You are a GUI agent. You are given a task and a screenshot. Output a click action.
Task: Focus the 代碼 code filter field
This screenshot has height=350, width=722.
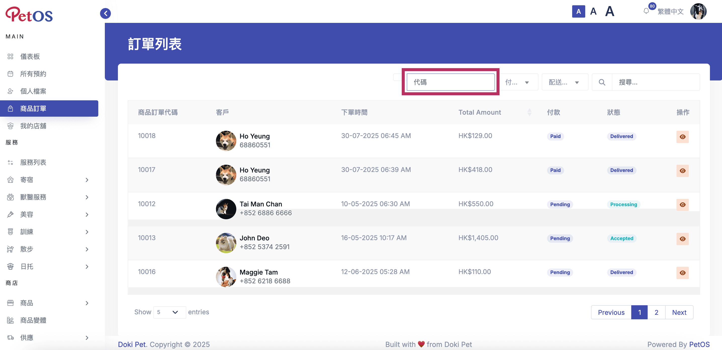tap(451, 82)
